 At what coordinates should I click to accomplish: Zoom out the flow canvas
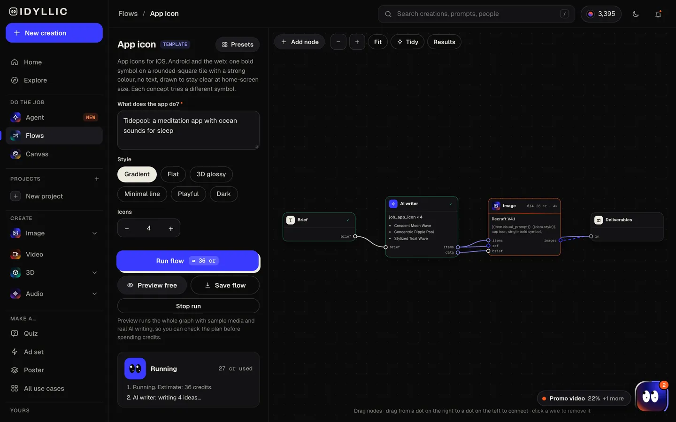coord(338,42)
